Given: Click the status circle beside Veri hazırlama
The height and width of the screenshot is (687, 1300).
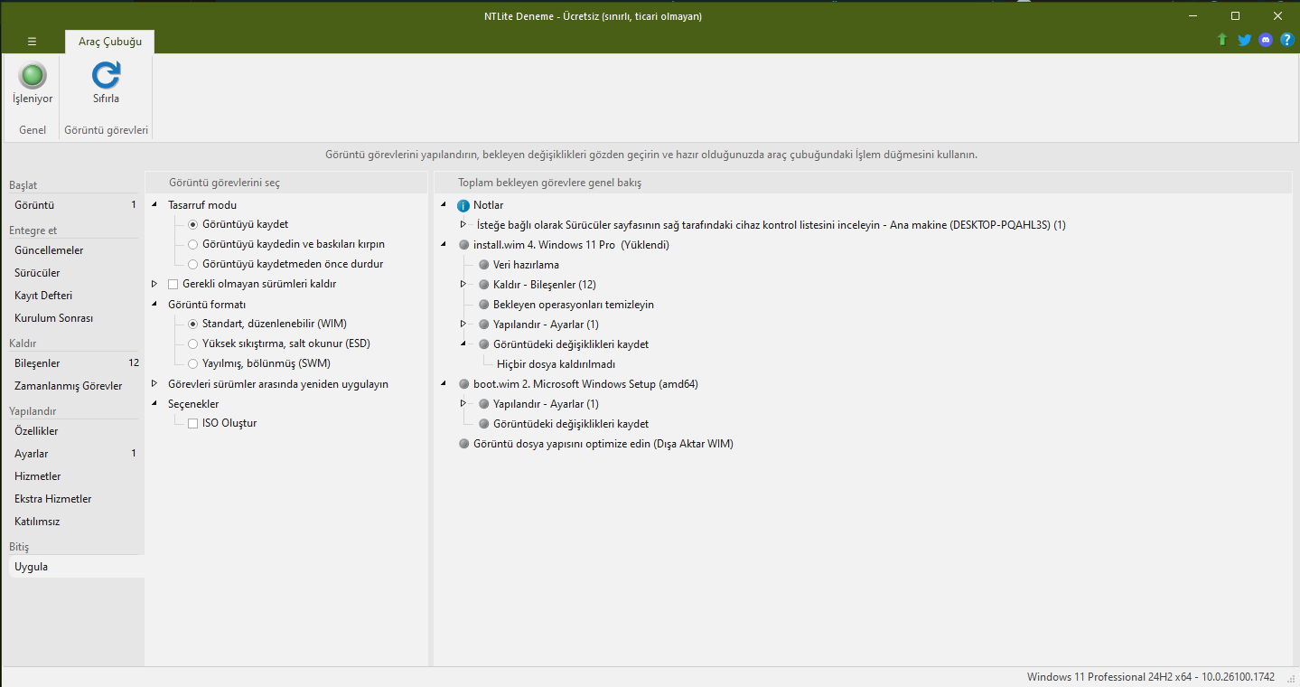Looking at the screenshot, I should (x=484, y=265).
